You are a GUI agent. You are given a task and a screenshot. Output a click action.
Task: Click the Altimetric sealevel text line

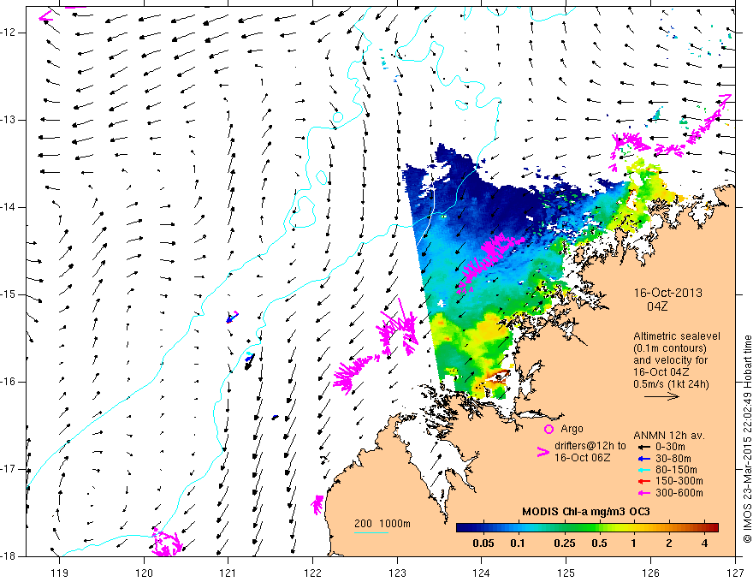point(677,336)
